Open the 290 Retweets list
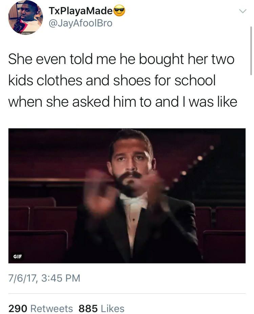This screenshot has height=314, width=254. coord(41,308)
